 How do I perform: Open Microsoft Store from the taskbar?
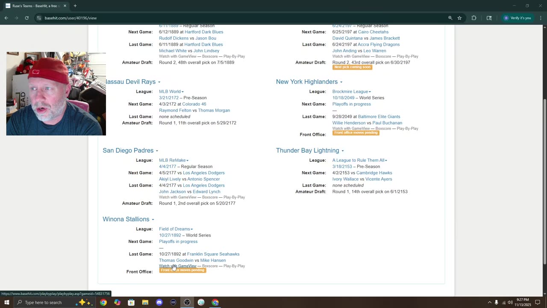tap(131, 302)
